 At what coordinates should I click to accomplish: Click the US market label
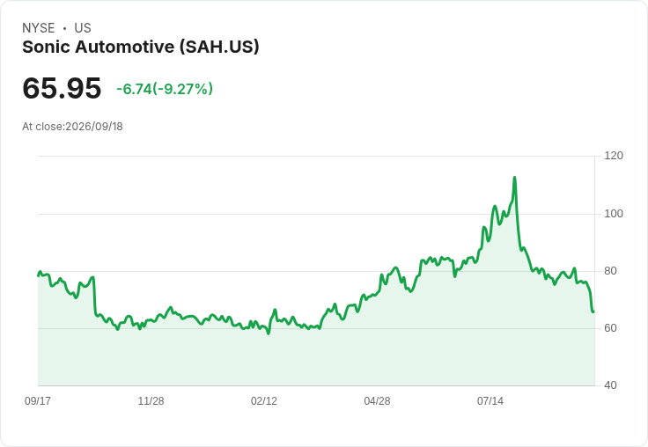tap(83, 28)
